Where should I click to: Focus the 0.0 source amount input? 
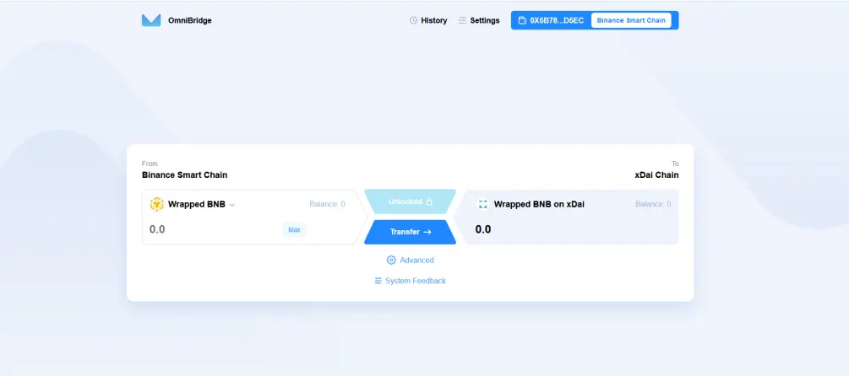(x=214, y=229)
